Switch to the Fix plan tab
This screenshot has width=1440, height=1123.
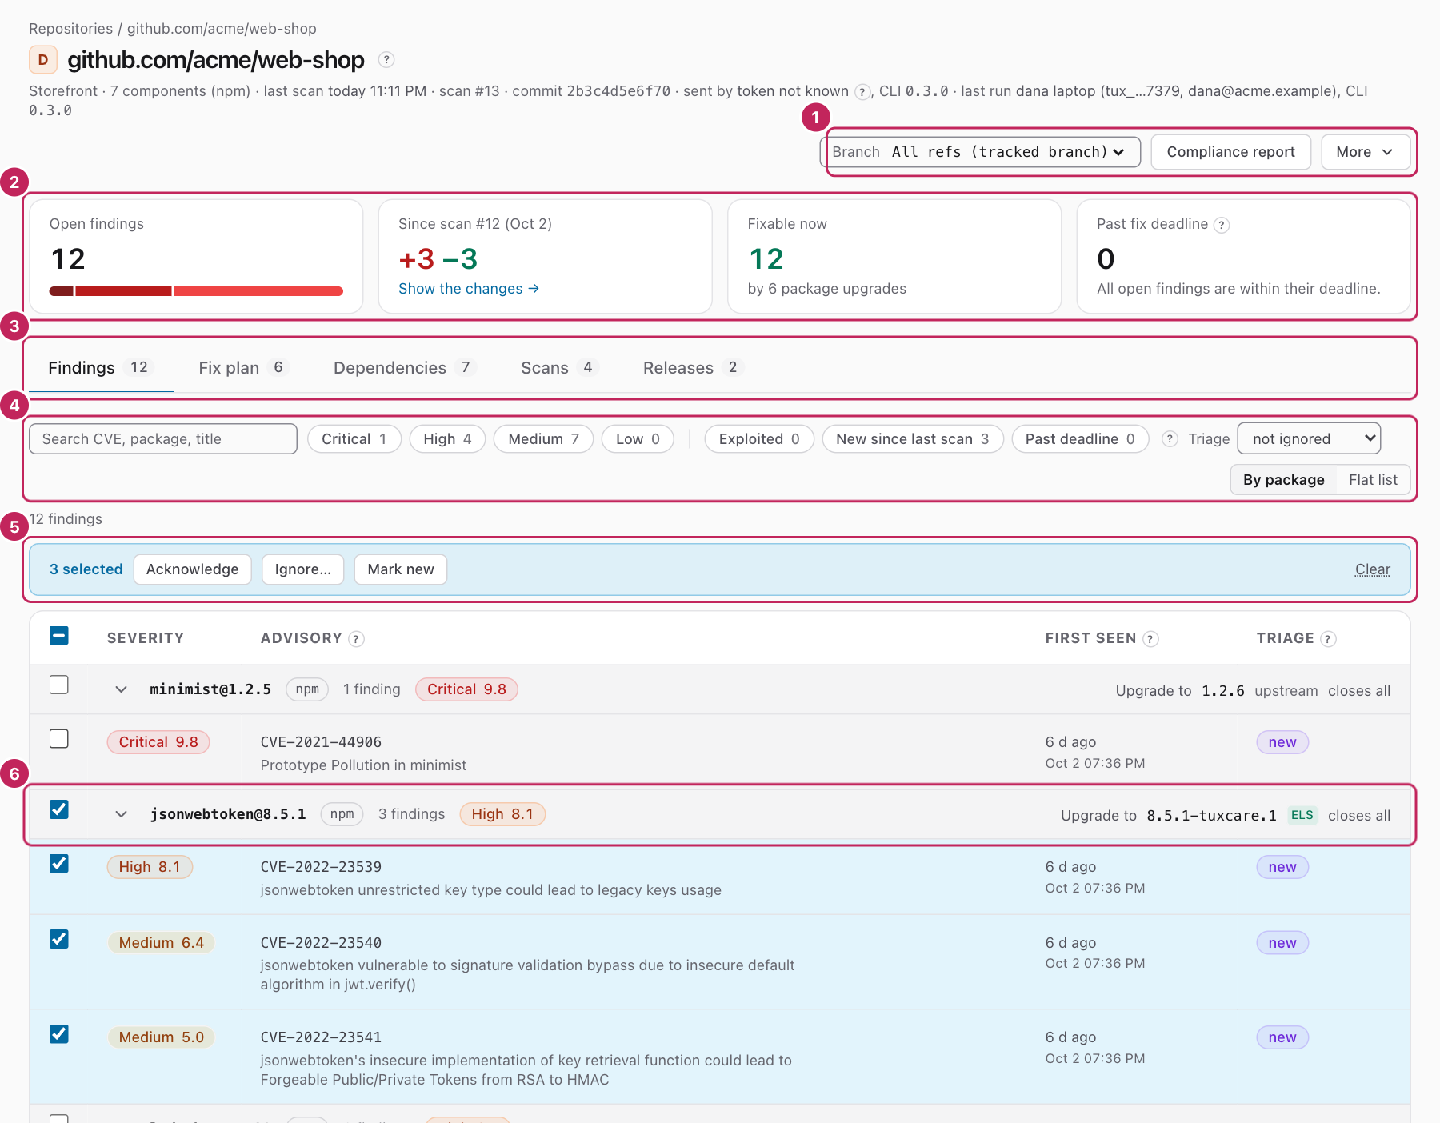(x=243, y=368)
